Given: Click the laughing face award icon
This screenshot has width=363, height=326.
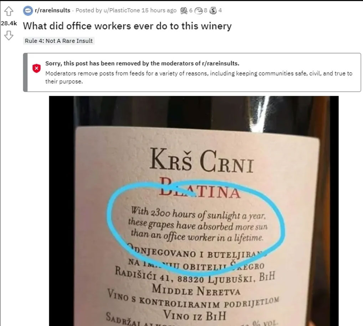Looking at the screenshot, I should pyautogui.click(x=198, y=10).
